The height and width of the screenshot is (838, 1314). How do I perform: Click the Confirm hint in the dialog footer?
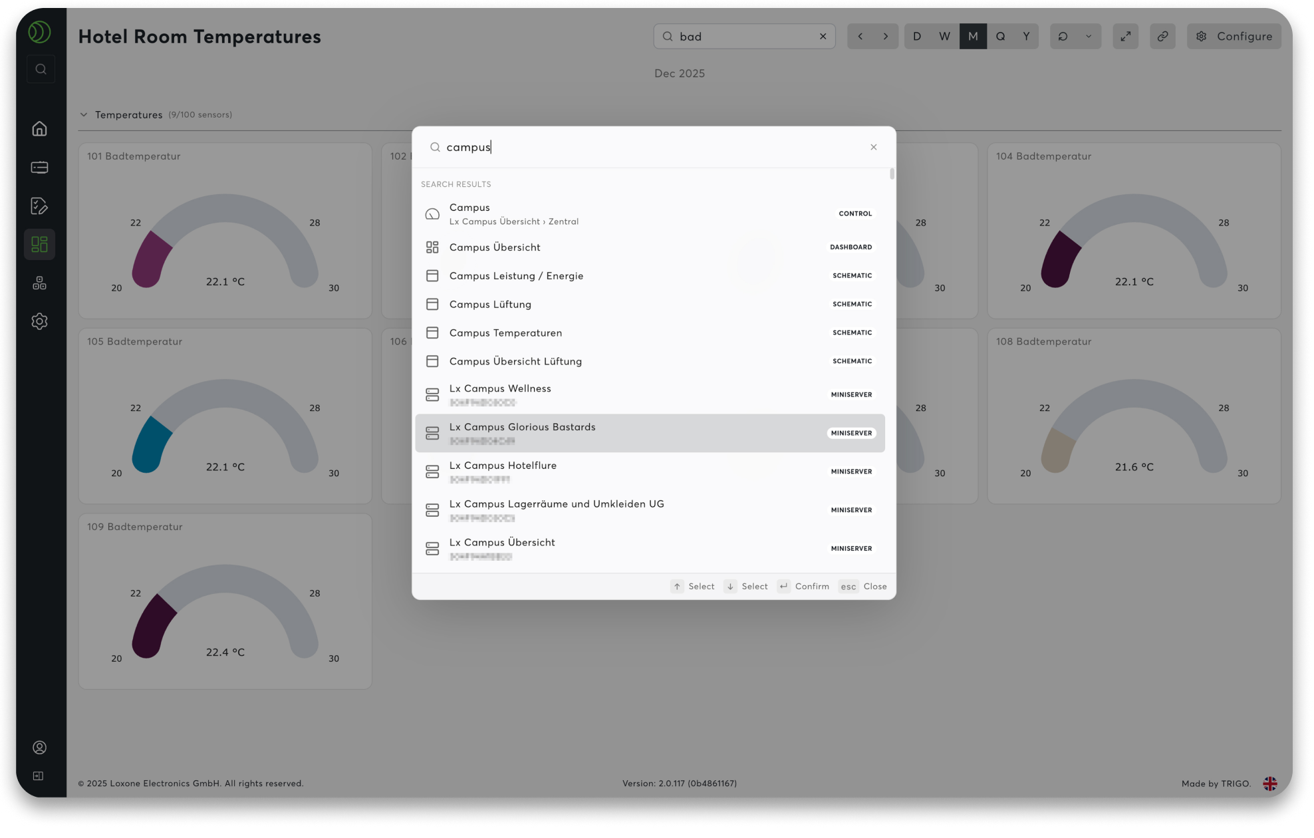tap(804, 587)
